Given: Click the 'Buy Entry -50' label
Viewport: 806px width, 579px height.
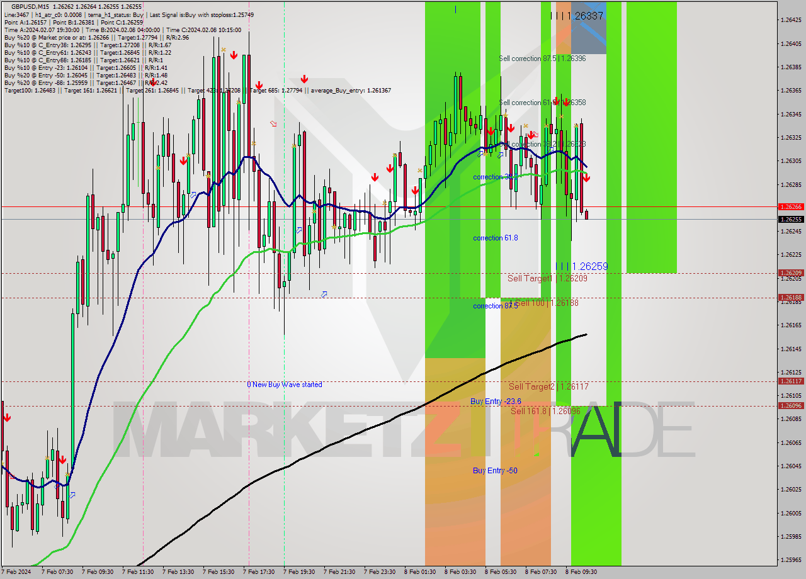Looking at the screenshot, I should click(x=495, y=471).
